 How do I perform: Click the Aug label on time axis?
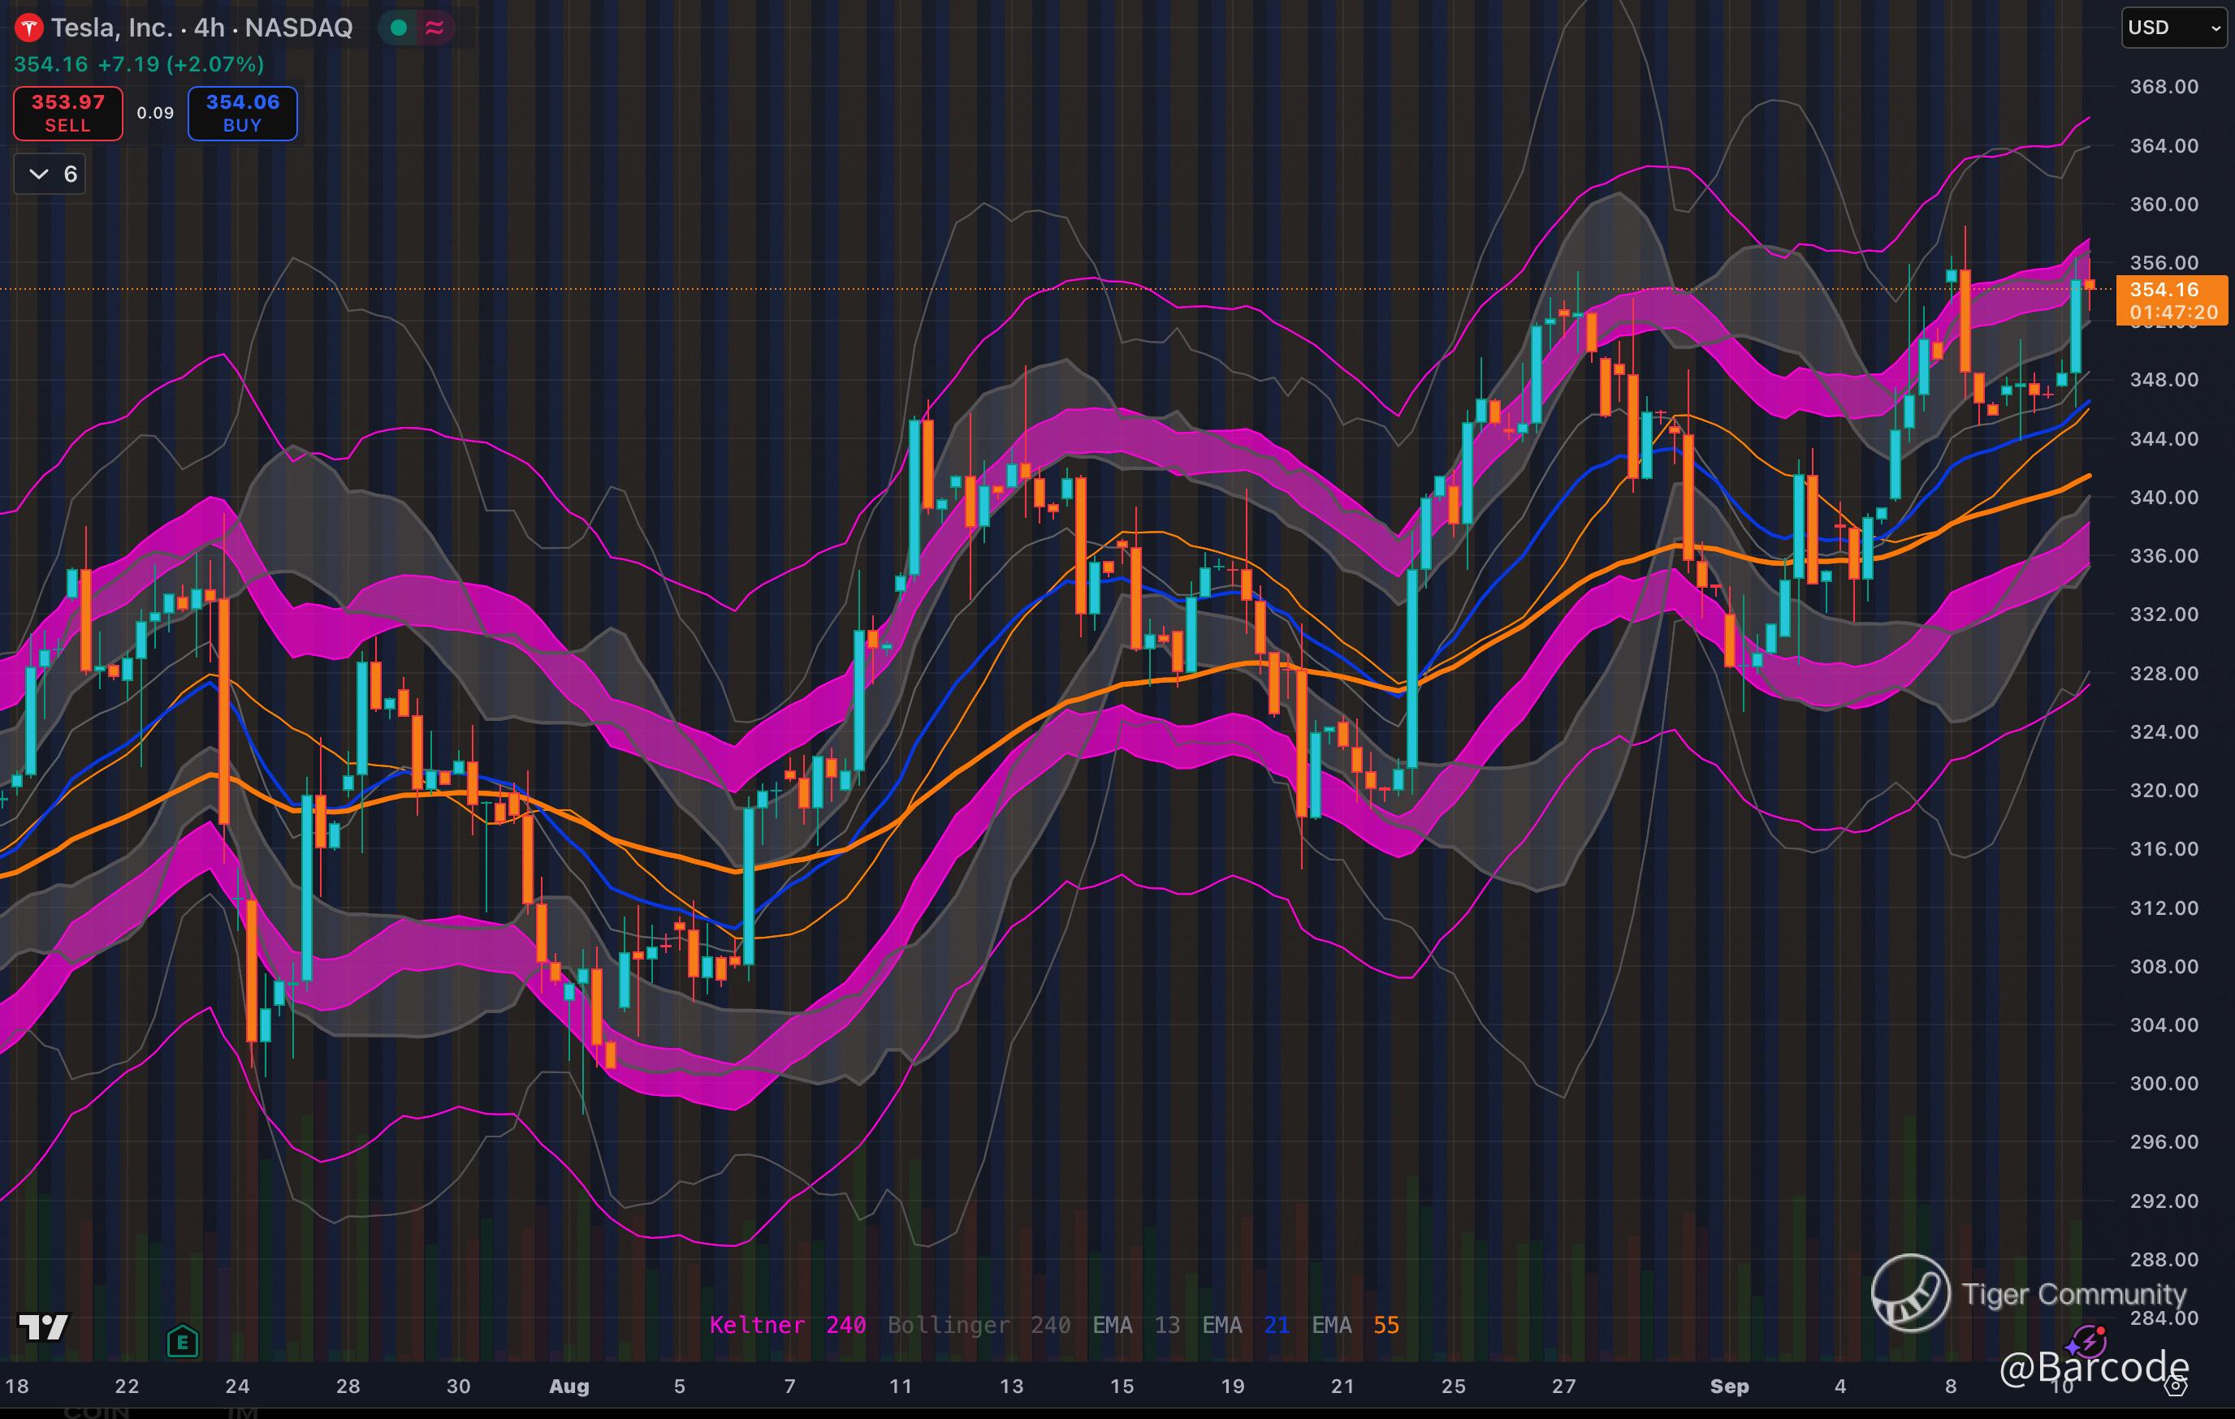tap(569, 1387)
